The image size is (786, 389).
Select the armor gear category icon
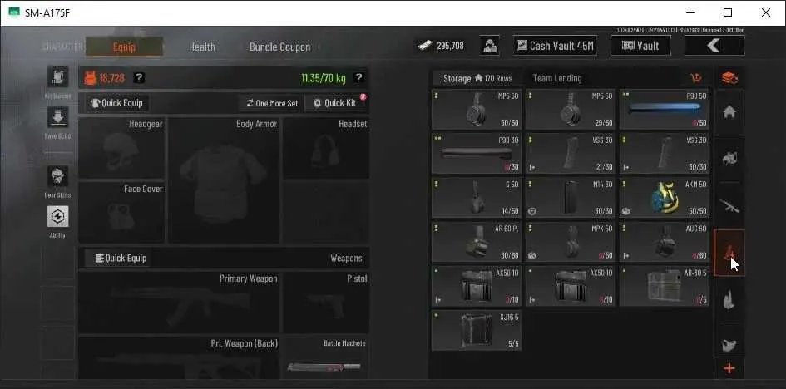click(729, 159)
